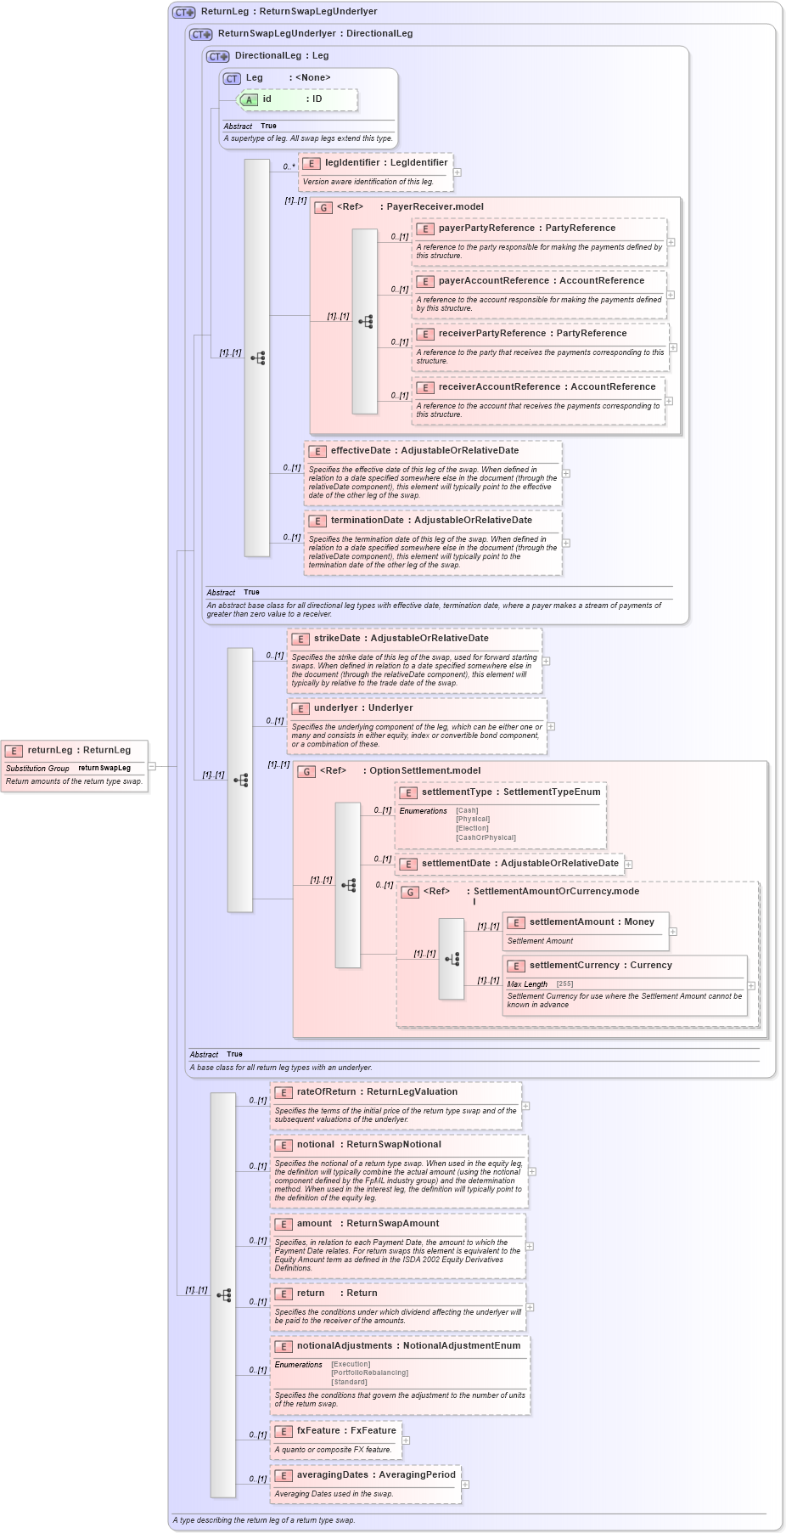Viewport: 786px width, 1533px height.
Task: Click the E icon of payerAccountReference
Action: [x=425, y=282]
